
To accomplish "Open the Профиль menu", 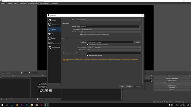I will click(23, 3).
